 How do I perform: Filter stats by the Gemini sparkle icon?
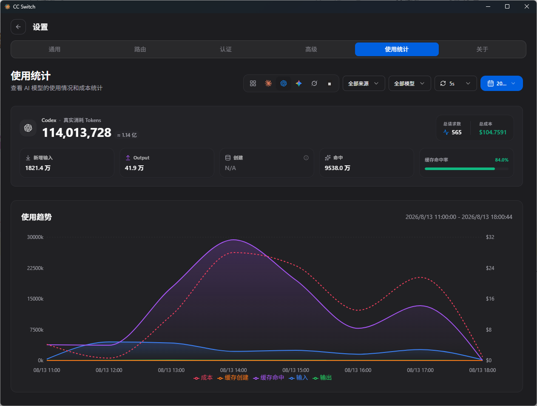(x=299, y=83)
